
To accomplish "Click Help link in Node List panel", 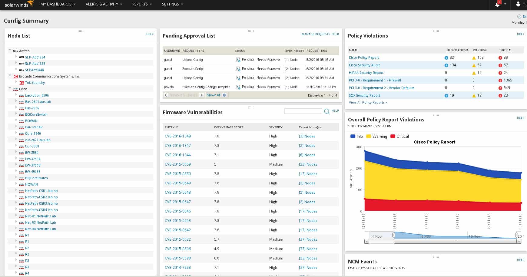I will pyautogui.click(x=150, y=34).
